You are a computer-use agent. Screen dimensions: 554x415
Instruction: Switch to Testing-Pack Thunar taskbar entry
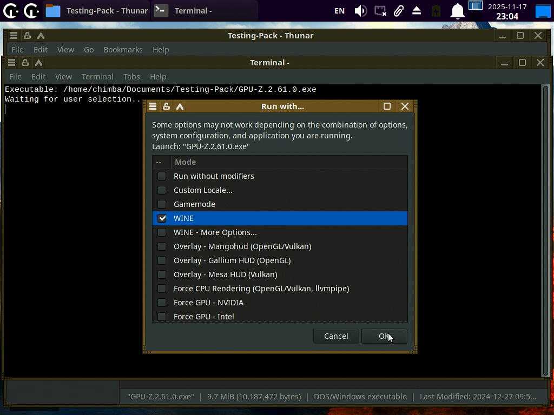pos(97,11)
